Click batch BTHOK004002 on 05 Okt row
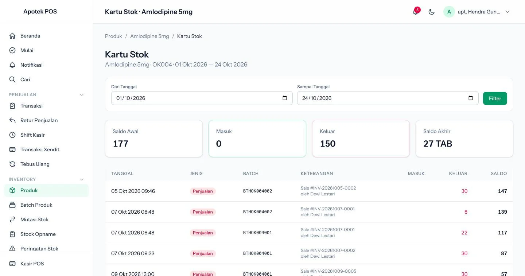This screenshot has width=525, height=276. (257, 191)
